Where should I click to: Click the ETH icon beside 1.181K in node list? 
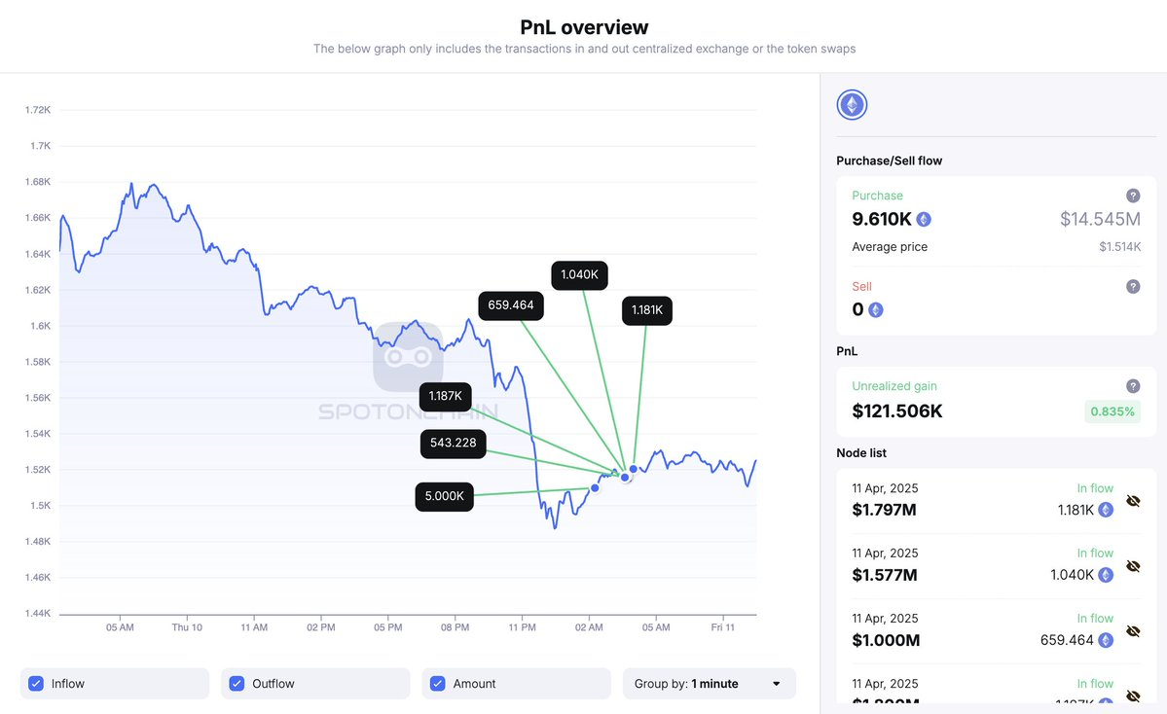(1106, 510)
